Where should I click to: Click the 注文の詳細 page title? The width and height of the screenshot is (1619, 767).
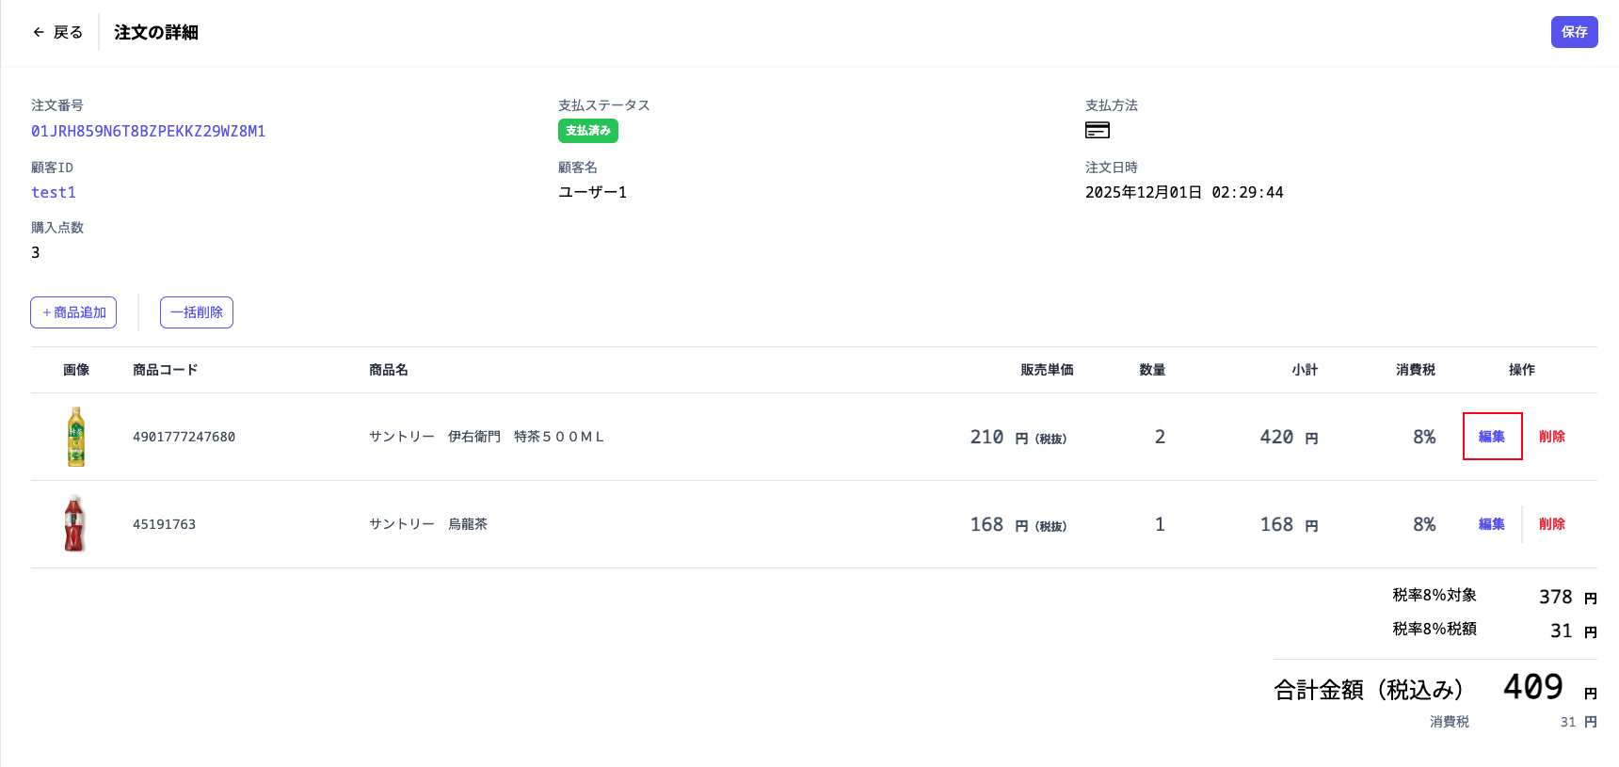[x=156, y=32]
